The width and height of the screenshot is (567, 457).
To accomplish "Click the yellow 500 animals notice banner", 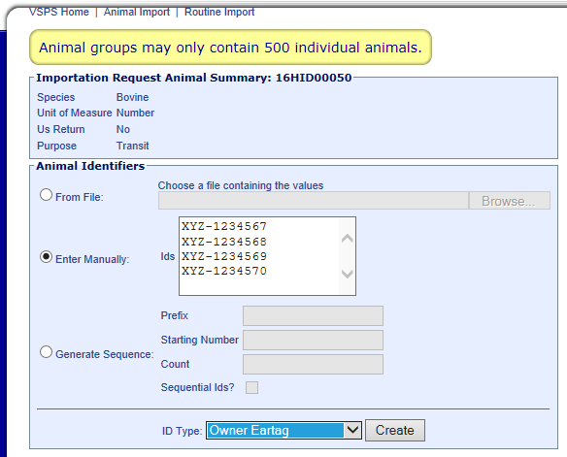I will [x=230, y=48].
